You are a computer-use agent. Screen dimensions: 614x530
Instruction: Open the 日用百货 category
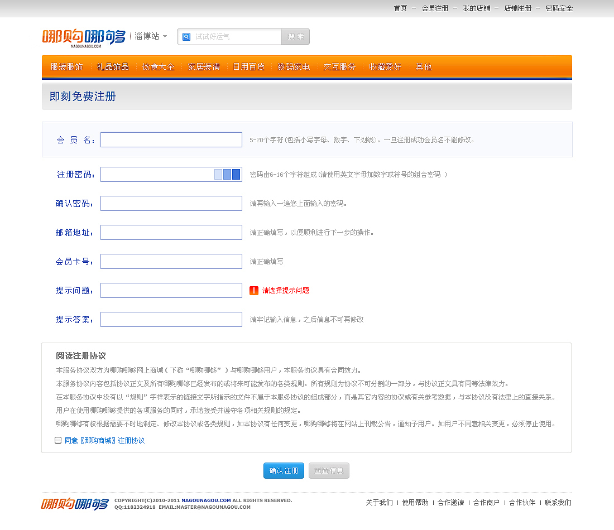coord(248,67)
